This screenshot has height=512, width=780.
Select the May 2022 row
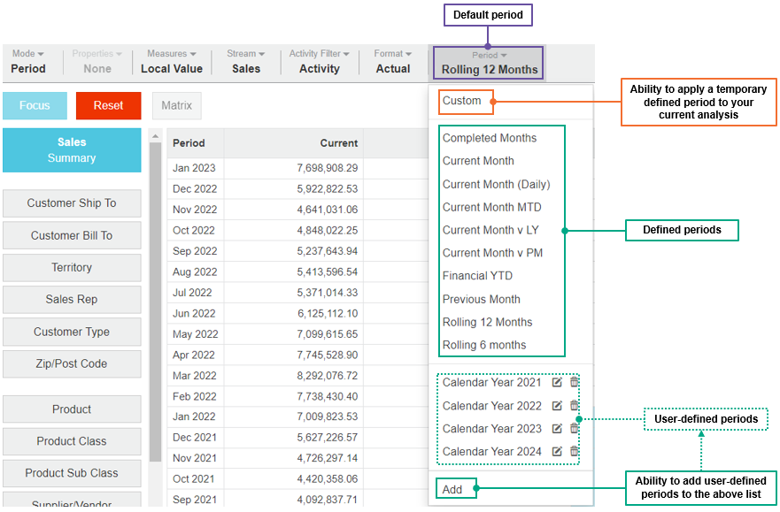point(297,334)
